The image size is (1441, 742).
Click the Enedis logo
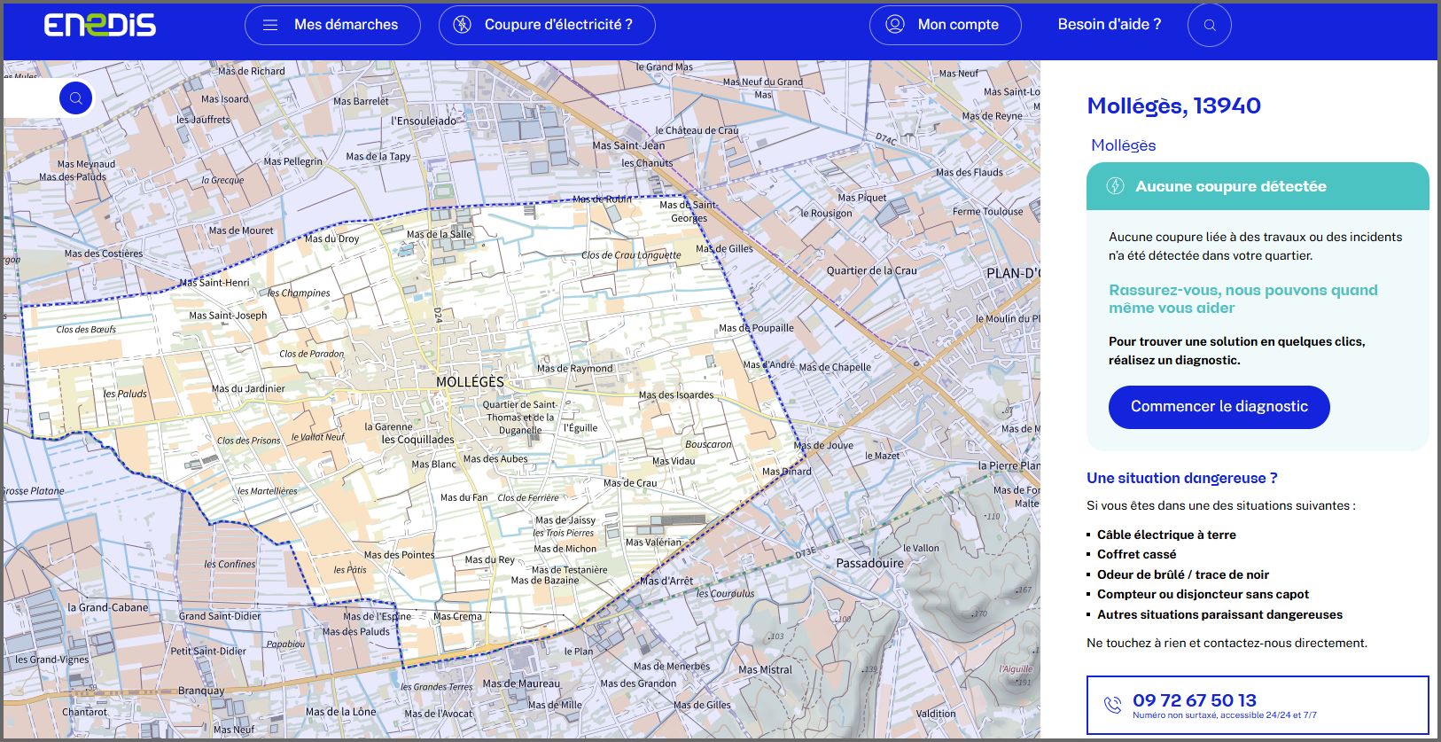pos(100,25)
